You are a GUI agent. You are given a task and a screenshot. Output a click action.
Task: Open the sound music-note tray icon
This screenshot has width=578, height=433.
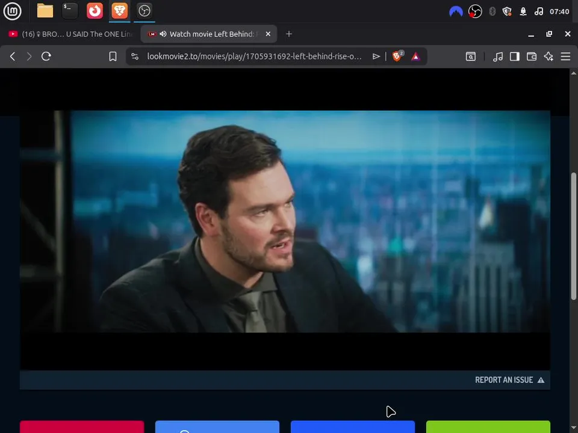[538, 12]
